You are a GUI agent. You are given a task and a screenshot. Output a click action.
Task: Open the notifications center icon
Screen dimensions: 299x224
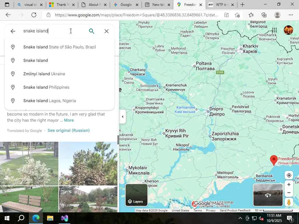[x=289, y=218]
